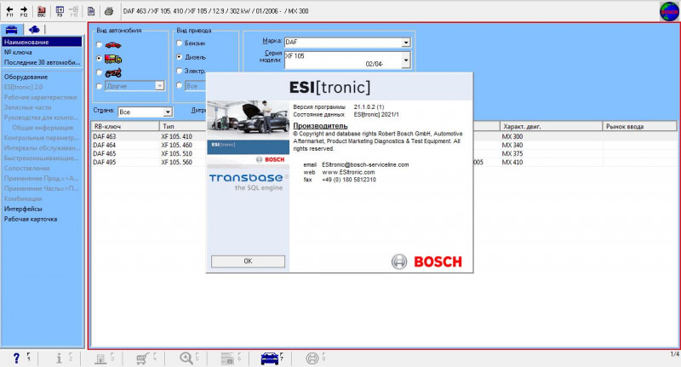The image size is (681, 367).
Task: Open the Серия модели XF 105 dropdown
Action: (x=406, y=60)
